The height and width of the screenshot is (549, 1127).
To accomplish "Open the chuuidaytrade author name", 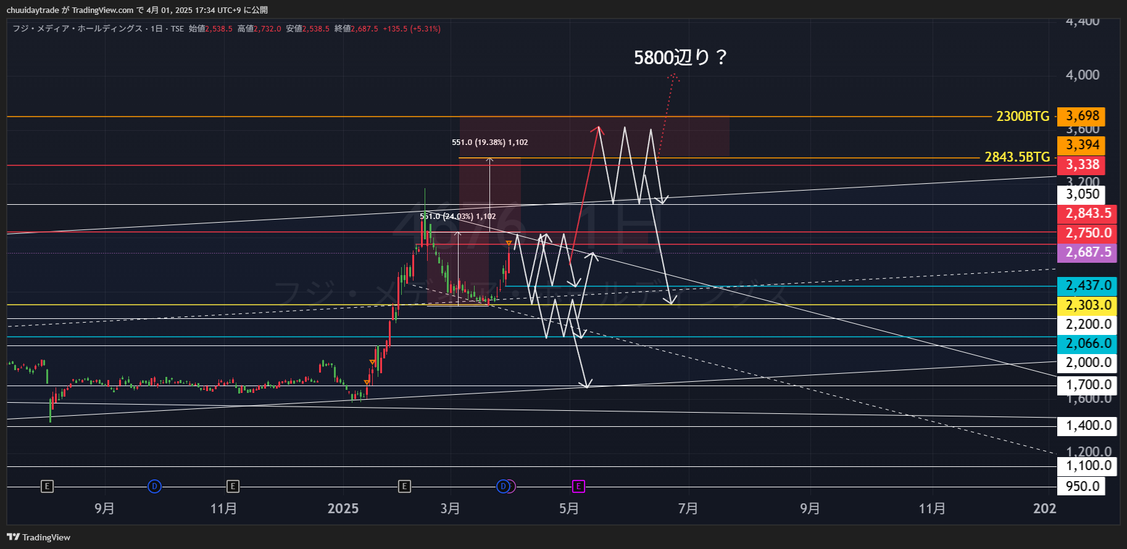I will point(33,10).
